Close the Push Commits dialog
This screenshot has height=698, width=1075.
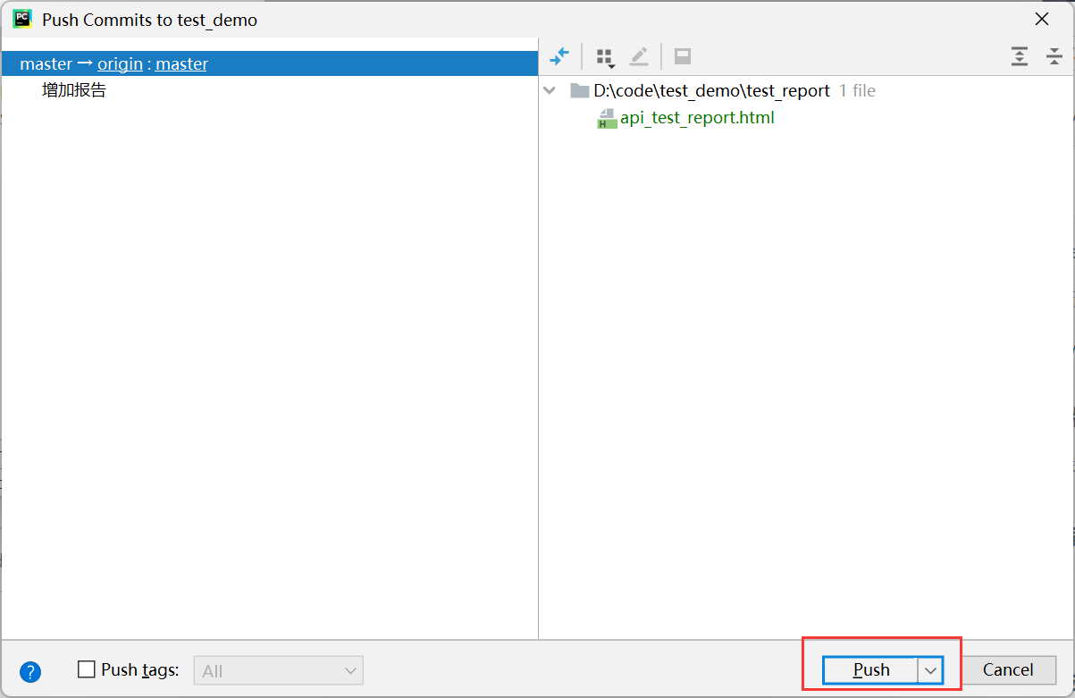(x=1042, y=19)
